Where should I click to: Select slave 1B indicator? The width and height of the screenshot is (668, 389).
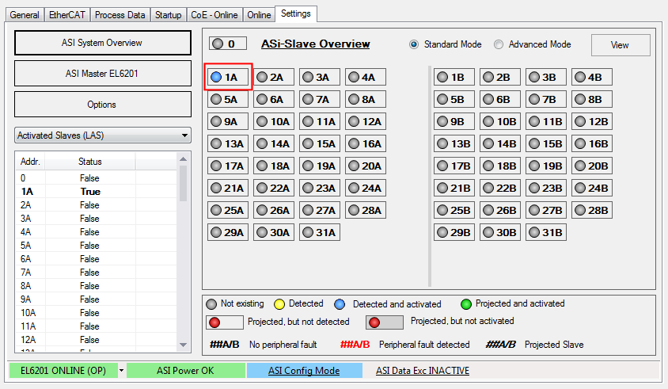(x=454, y=77)
